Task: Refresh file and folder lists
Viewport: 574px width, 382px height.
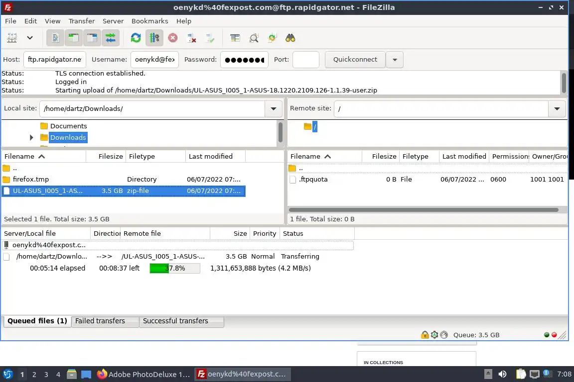Action: [136, 38]
